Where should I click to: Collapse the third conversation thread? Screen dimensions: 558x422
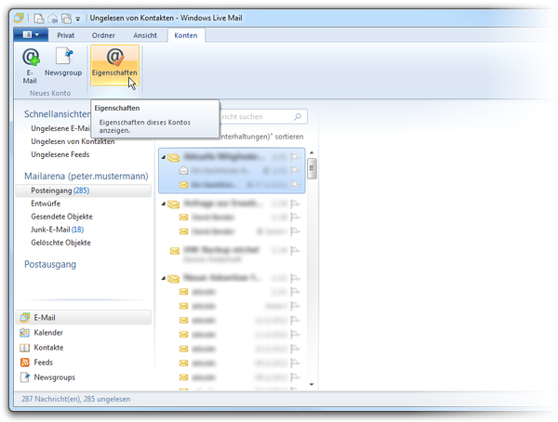(x=164, y=278)
